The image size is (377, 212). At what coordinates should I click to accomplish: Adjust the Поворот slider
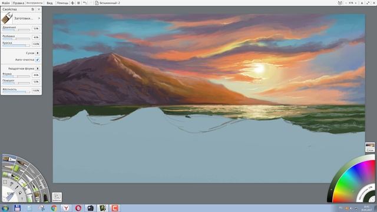click(x=16, y=83)
